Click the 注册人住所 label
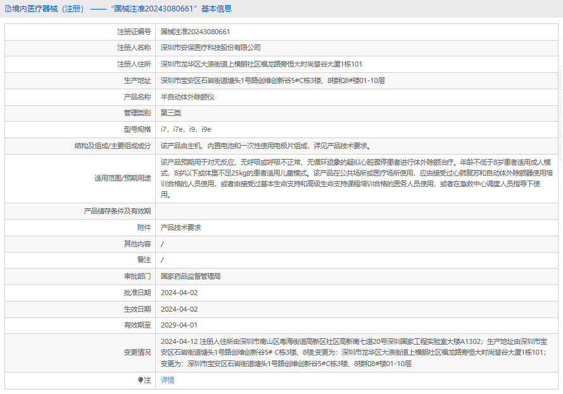 [134, 64]
